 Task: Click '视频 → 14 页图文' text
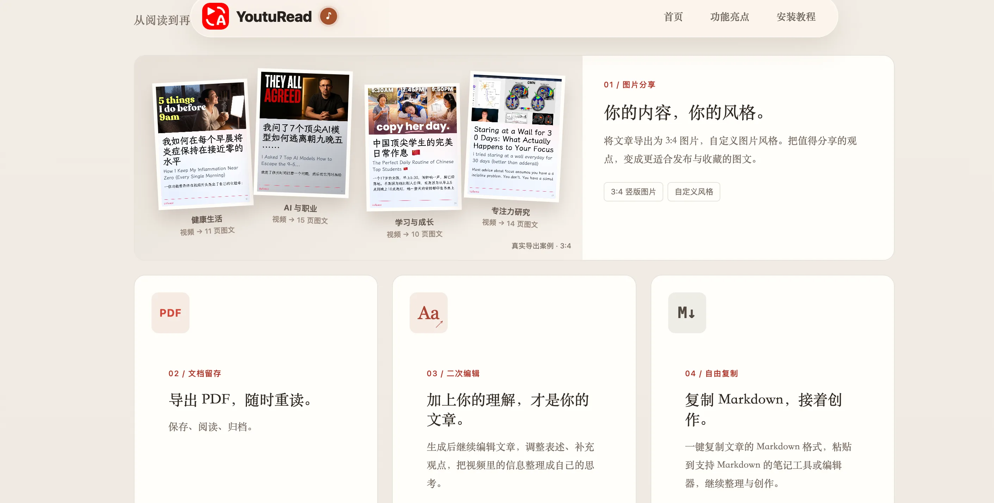(510, 223)
